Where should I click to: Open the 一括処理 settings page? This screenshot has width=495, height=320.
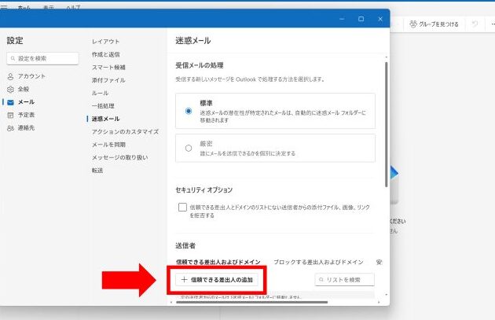point(103,106)
